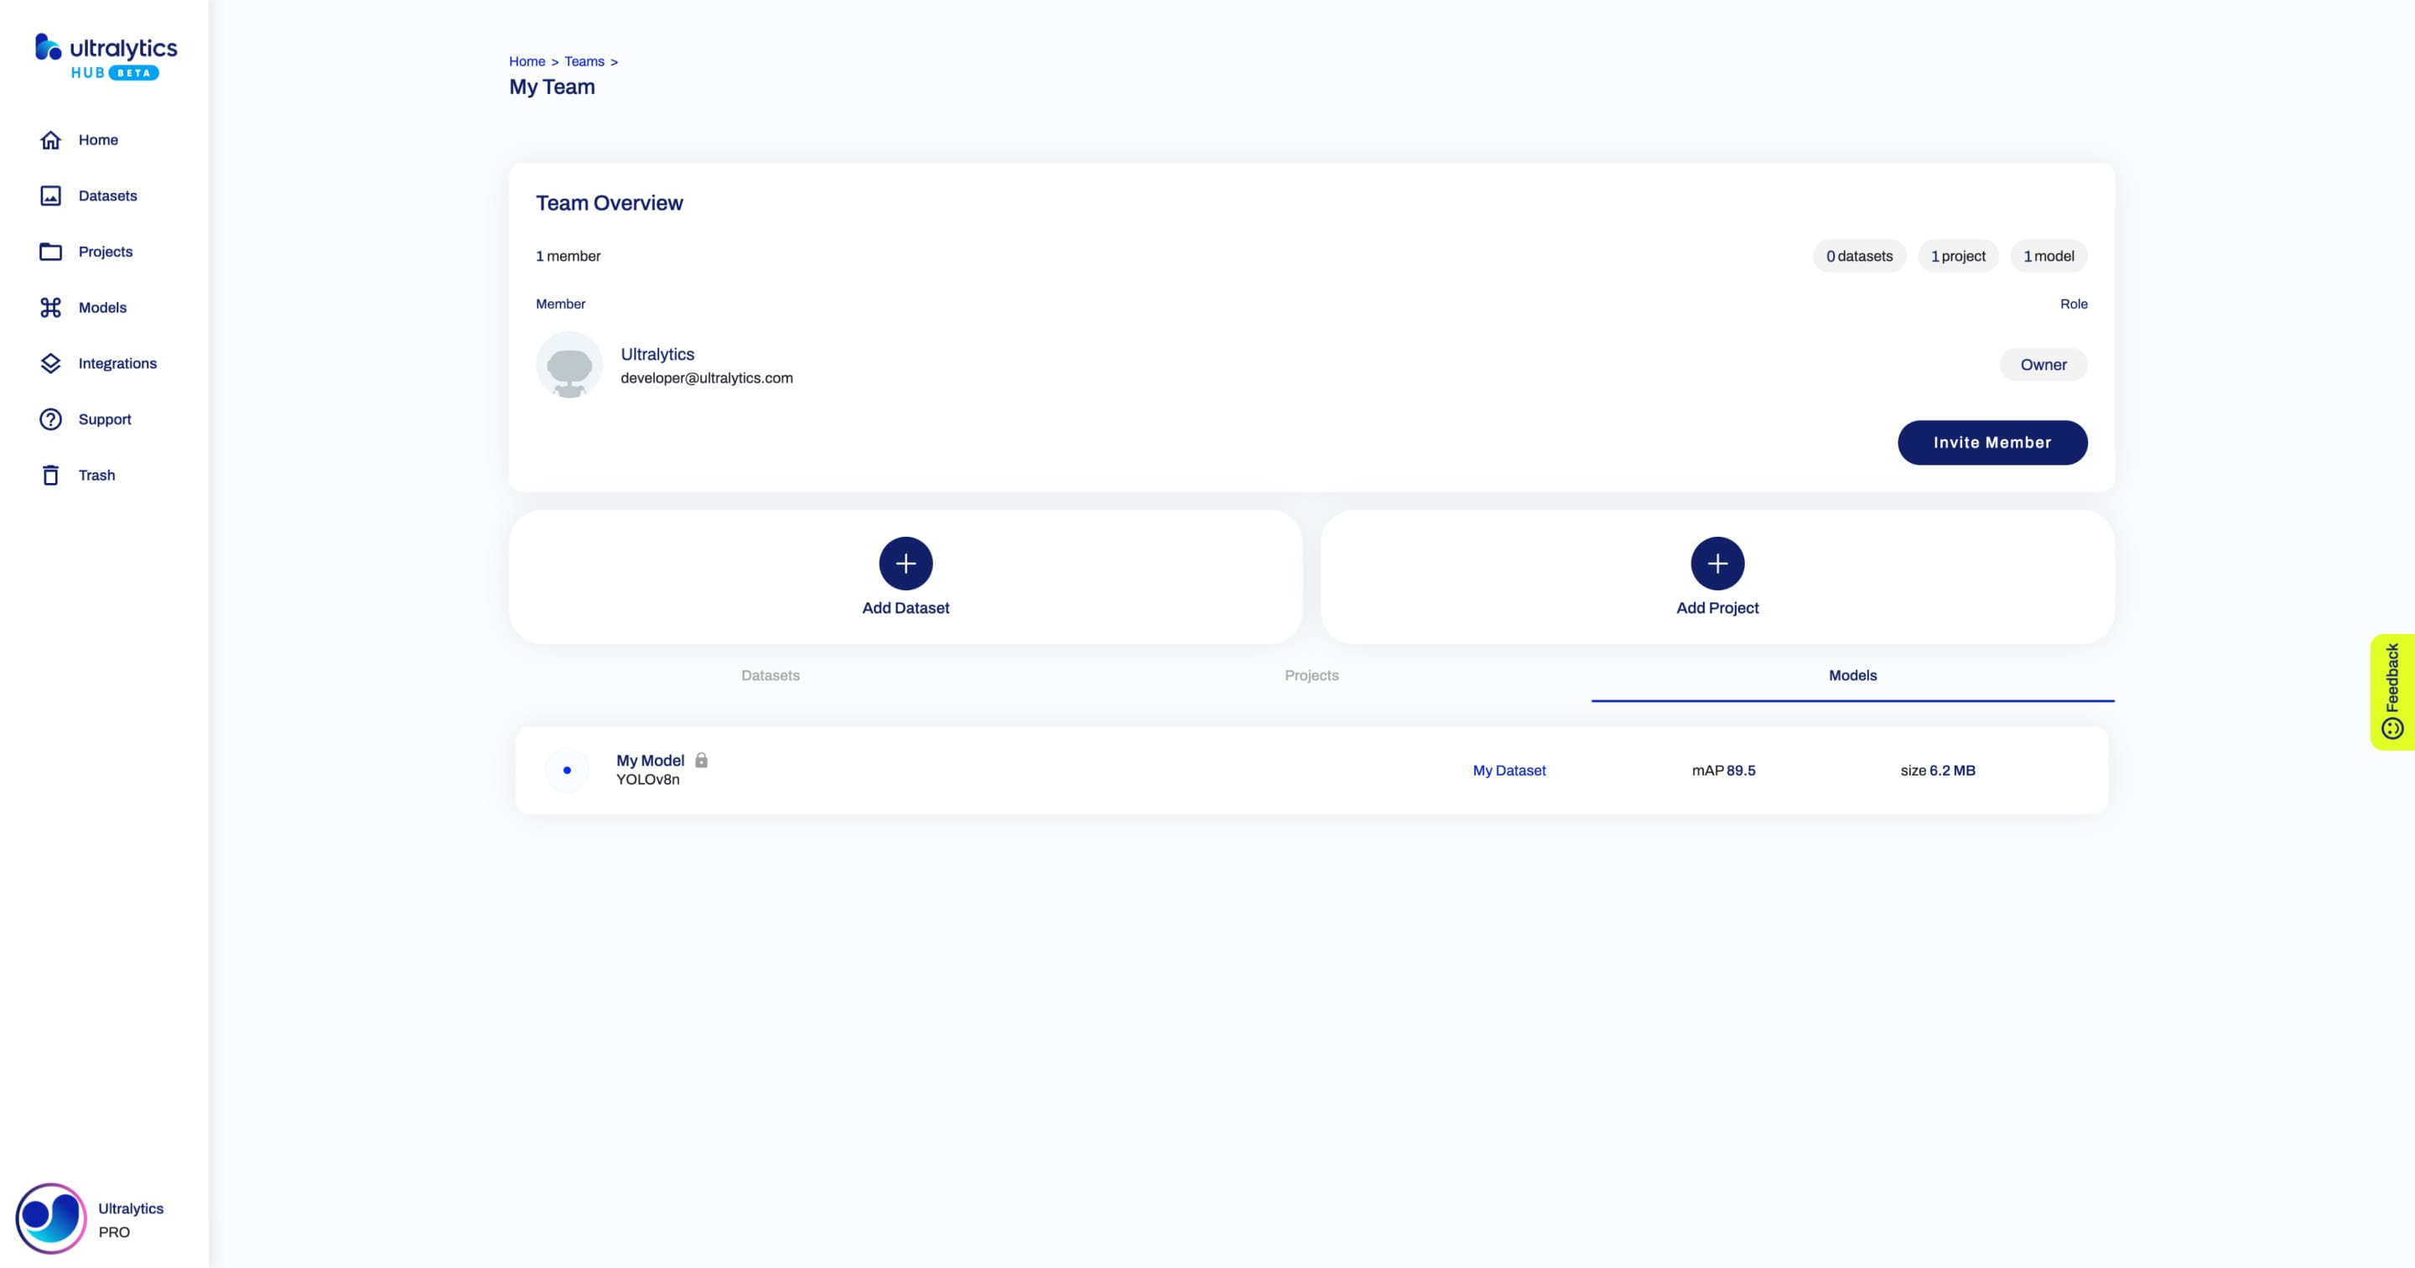
Task: Click the Add Project plus button
Action: (1717, 562)
